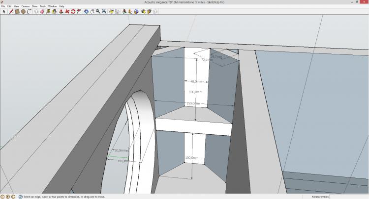The height and width of the screenshot is (199, 369).
Task: Pick the Line pencil tool
Action: tap(11, 11)
